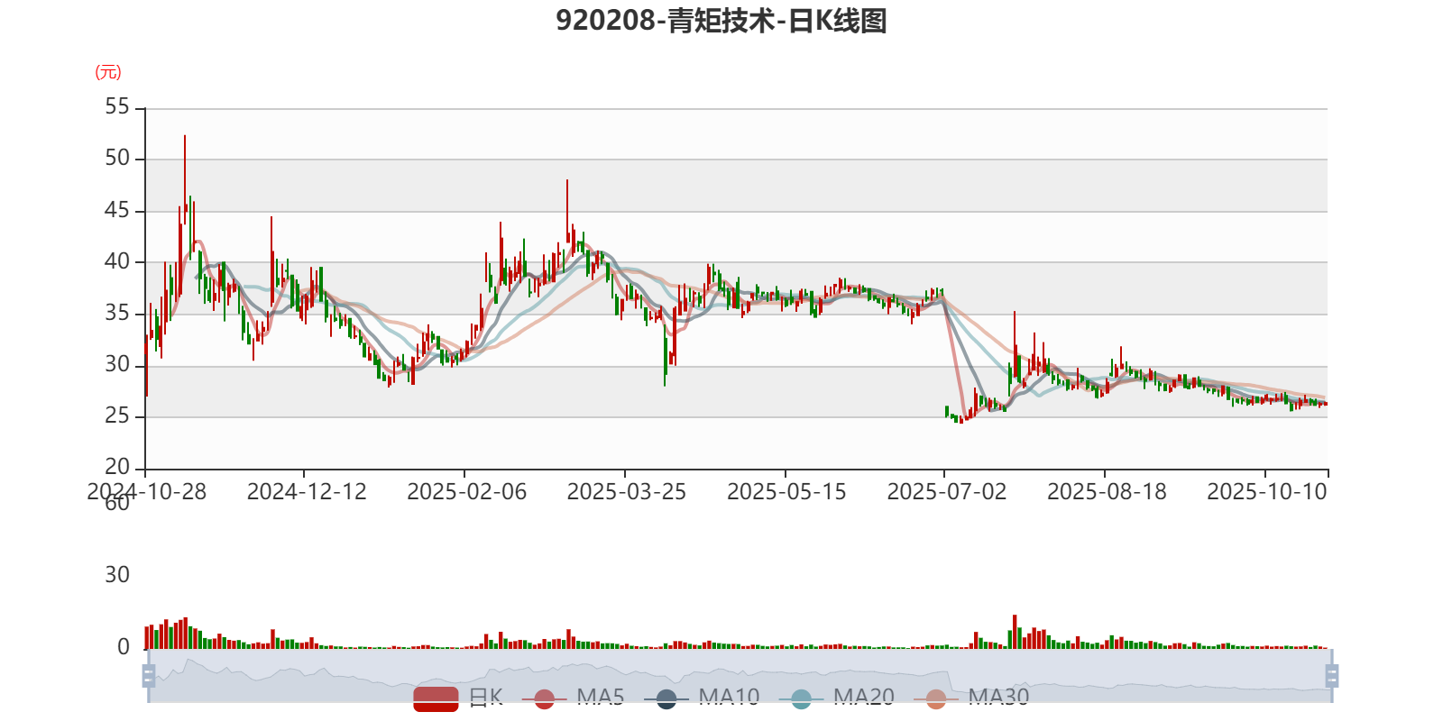The width and height of the screenshot is (1443, 721).
Task: Click the right data zoom slider handle
Action: (1331, 675)
